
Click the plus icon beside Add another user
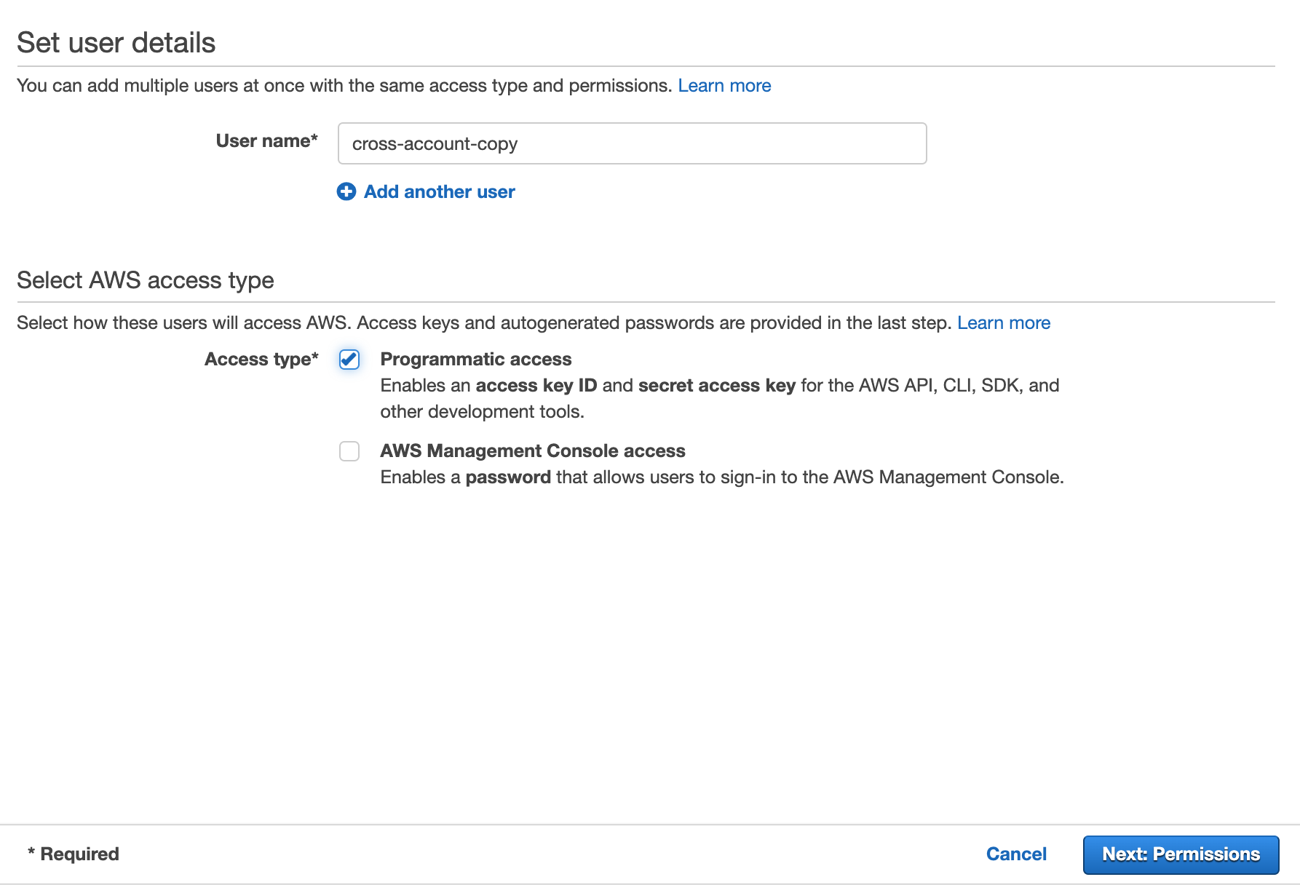[346, 191]
